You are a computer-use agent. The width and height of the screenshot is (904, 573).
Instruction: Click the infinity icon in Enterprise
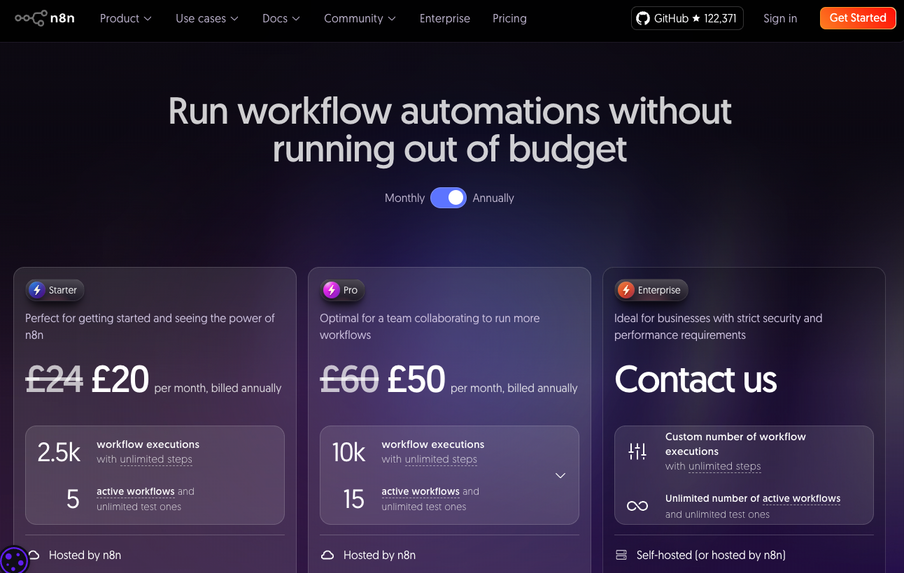tap(637, 506)
